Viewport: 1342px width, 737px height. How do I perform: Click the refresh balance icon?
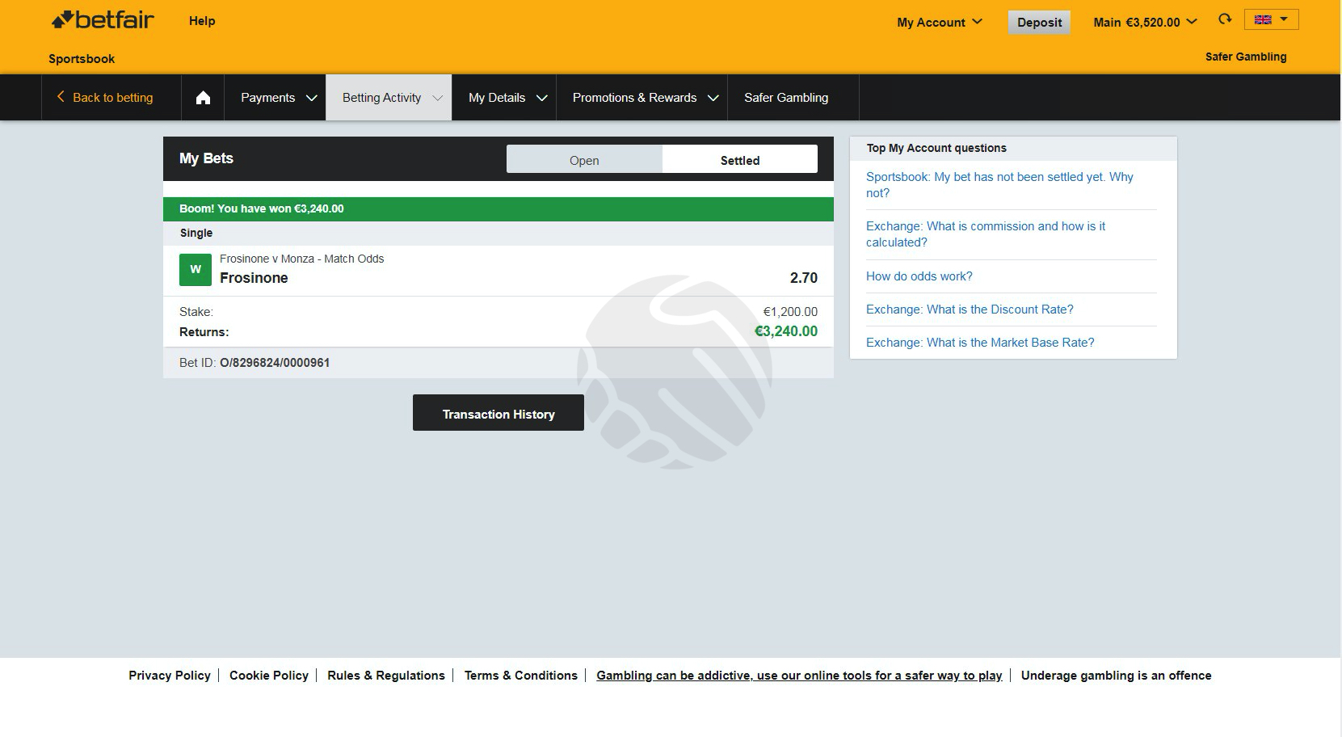click(1225, 19)
